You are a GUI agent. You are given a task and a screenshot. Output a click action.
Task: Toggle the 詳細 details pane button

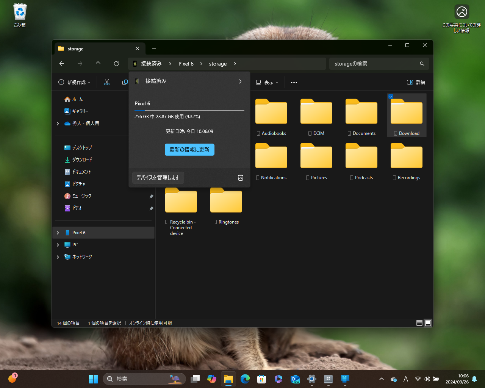[416, 82]
